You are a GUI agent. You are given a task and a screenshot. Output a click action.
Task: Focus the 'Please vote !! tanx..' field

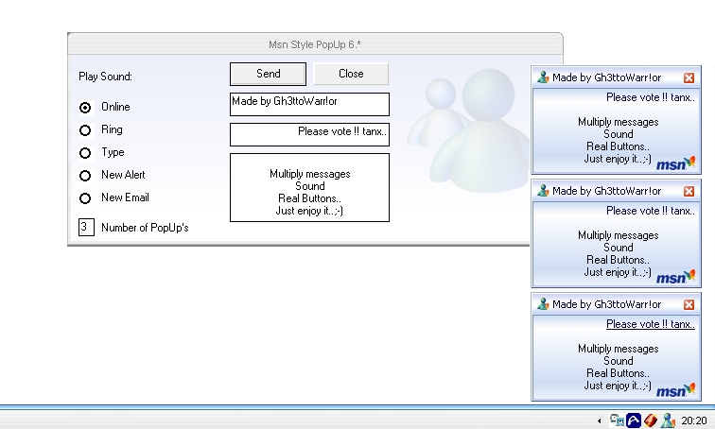click(x=309, y=134)
